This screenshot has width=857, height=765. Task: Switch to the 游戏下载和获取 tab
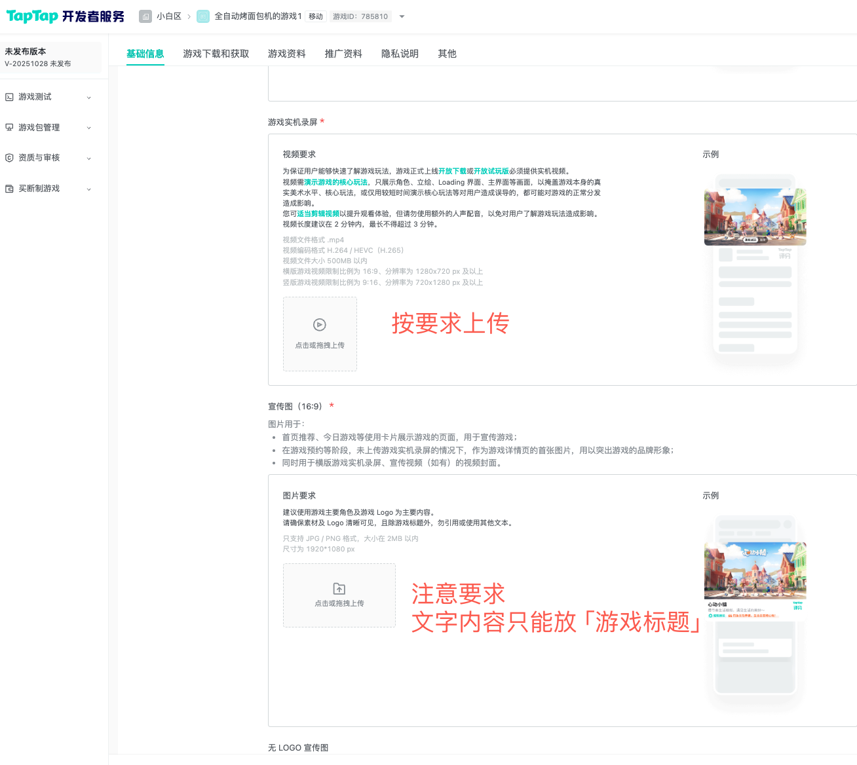[216, 54]
